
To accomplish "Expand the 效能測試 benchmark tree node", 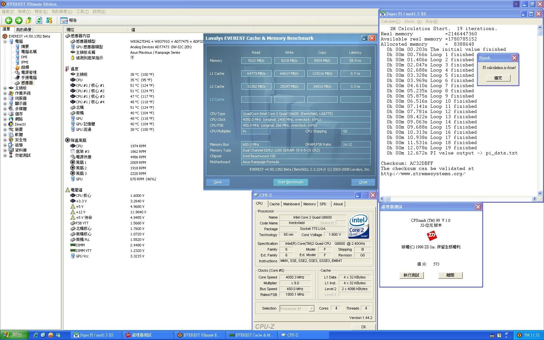I will pyautogui.click(x=5, y=155).
